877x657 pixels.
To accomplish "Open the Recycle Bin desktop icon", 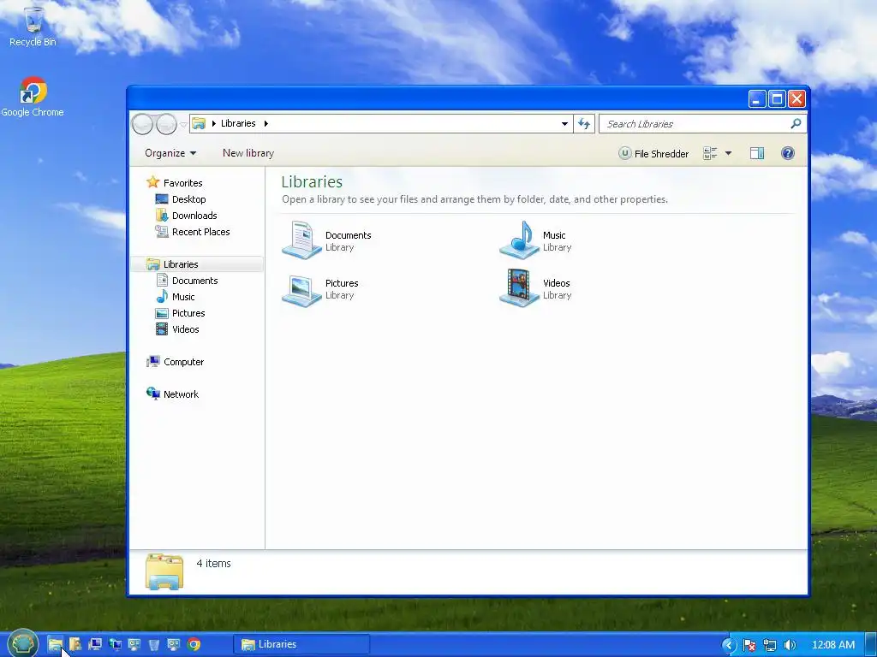I will click(x=33, y=27).
